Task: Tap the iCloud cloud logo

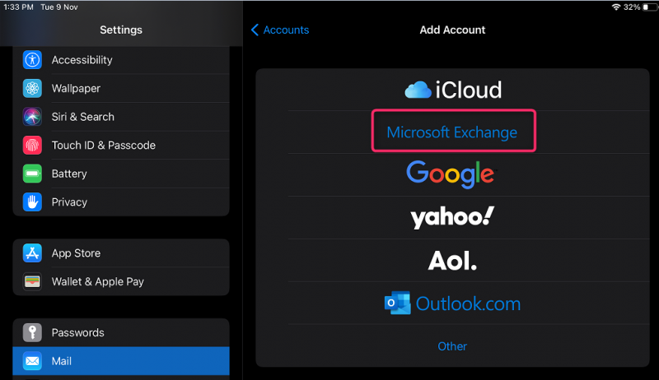Action: tap(418, 90)
